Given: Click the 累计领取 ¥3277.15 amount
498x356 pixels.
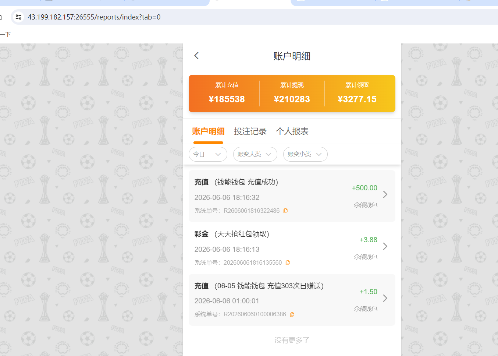Looking at the screenshot, I should click(x=357, y=99).
